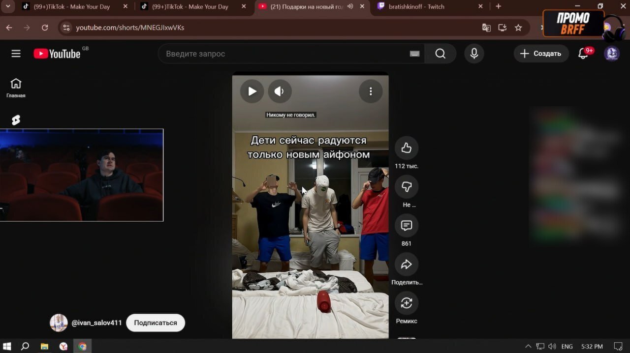The image size is (630, 353).
Task: Mute the Short's volume
Action: tap(280, 91)
